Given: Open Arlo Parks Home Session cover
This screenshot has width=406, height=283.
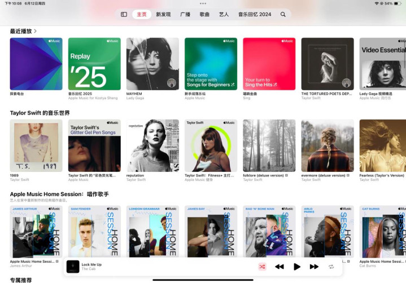Looking at the screenshot, I should pyautogui.click(x=328, y=232).
